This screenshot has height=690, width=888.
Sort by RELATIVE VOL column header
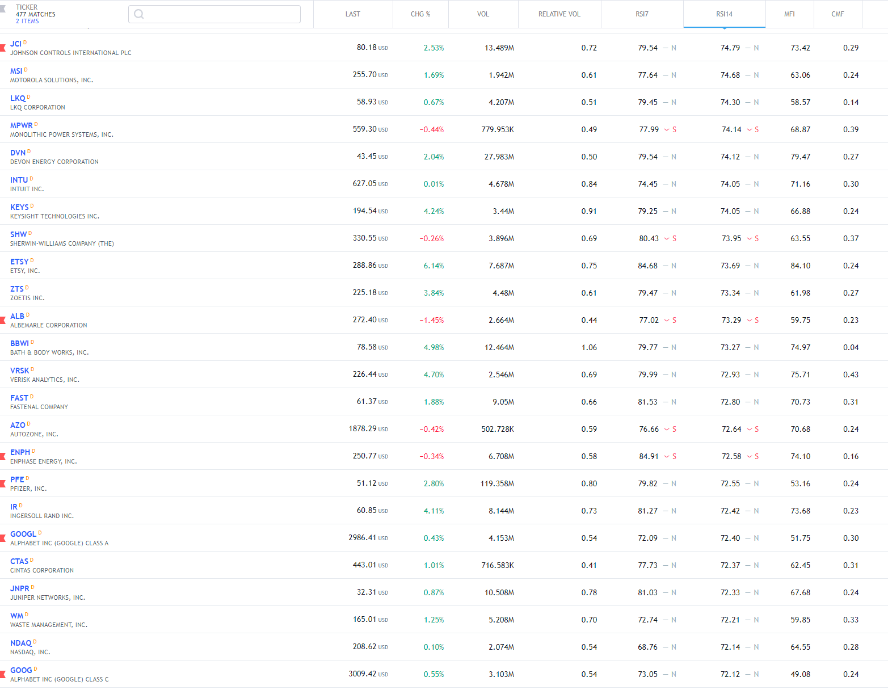point(559,14)
